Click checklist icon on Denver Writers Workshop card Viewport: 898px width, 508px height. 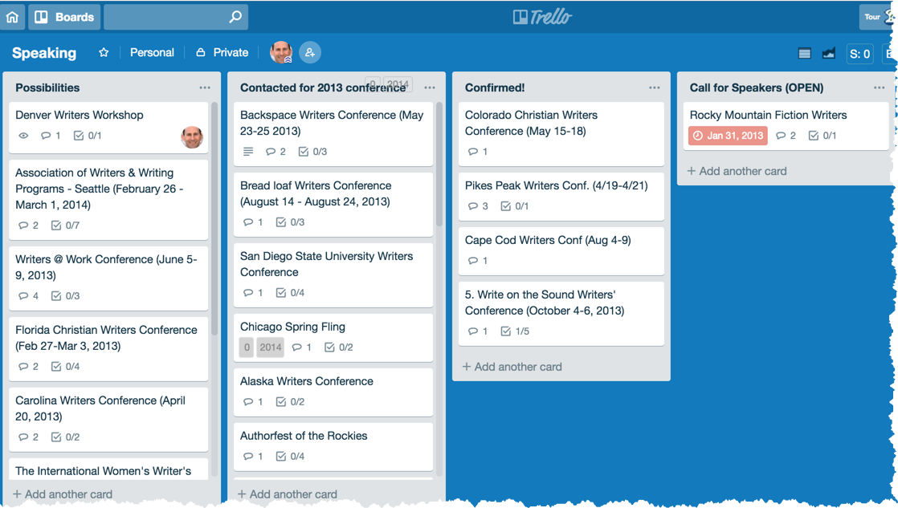79,136
